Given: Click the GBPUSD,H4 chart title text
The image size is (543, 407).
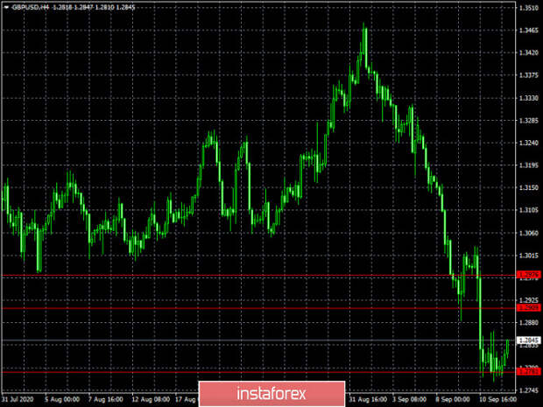Looking at the screenshot, I should (31, 7).
